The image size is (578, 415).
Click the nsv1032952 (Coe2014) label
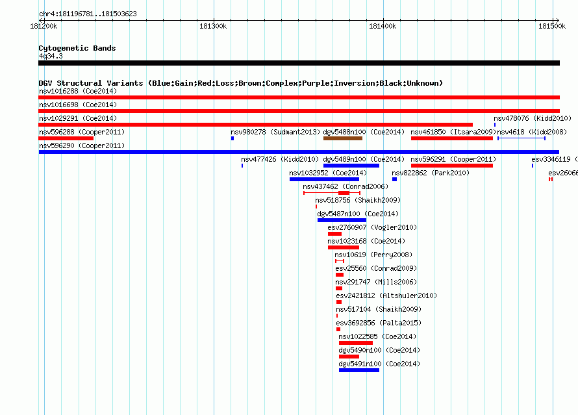click(x=328, y=173)
